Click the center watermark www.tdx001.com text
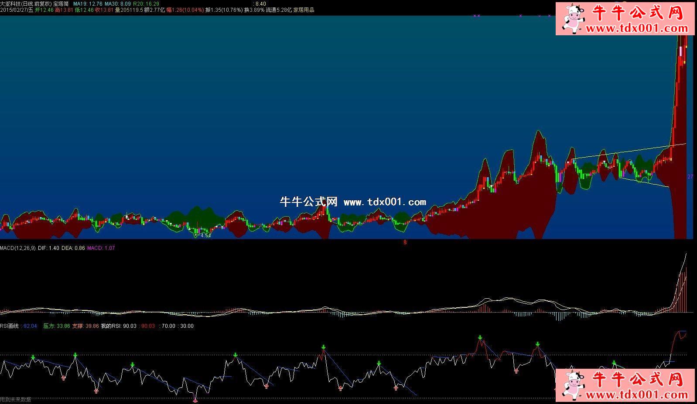Viewport: 697px width, 404px height. click(x=385, y=202)
